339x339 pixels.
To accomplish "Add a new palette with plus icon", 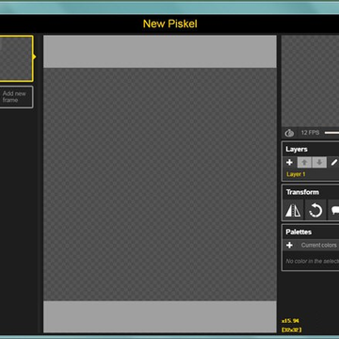I will (x=289, y=245).
